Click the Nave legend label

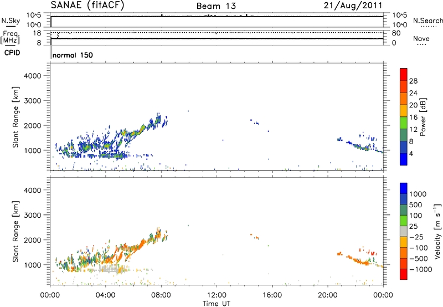[421, 39]
